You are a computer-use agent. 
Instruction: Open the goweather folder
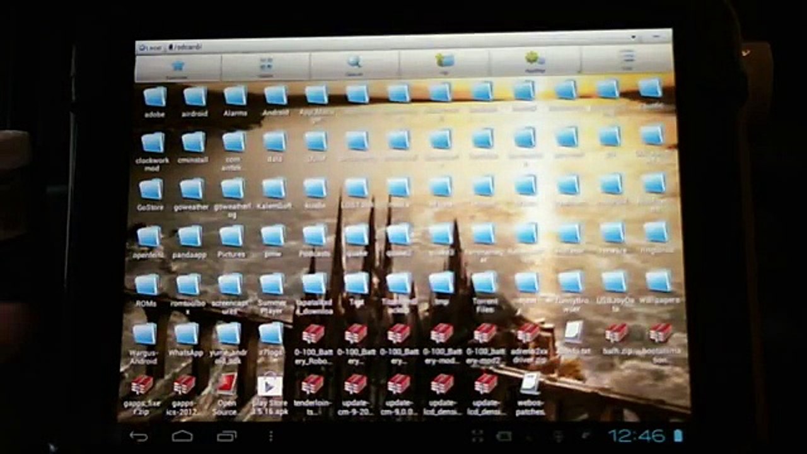coord(191,195)
